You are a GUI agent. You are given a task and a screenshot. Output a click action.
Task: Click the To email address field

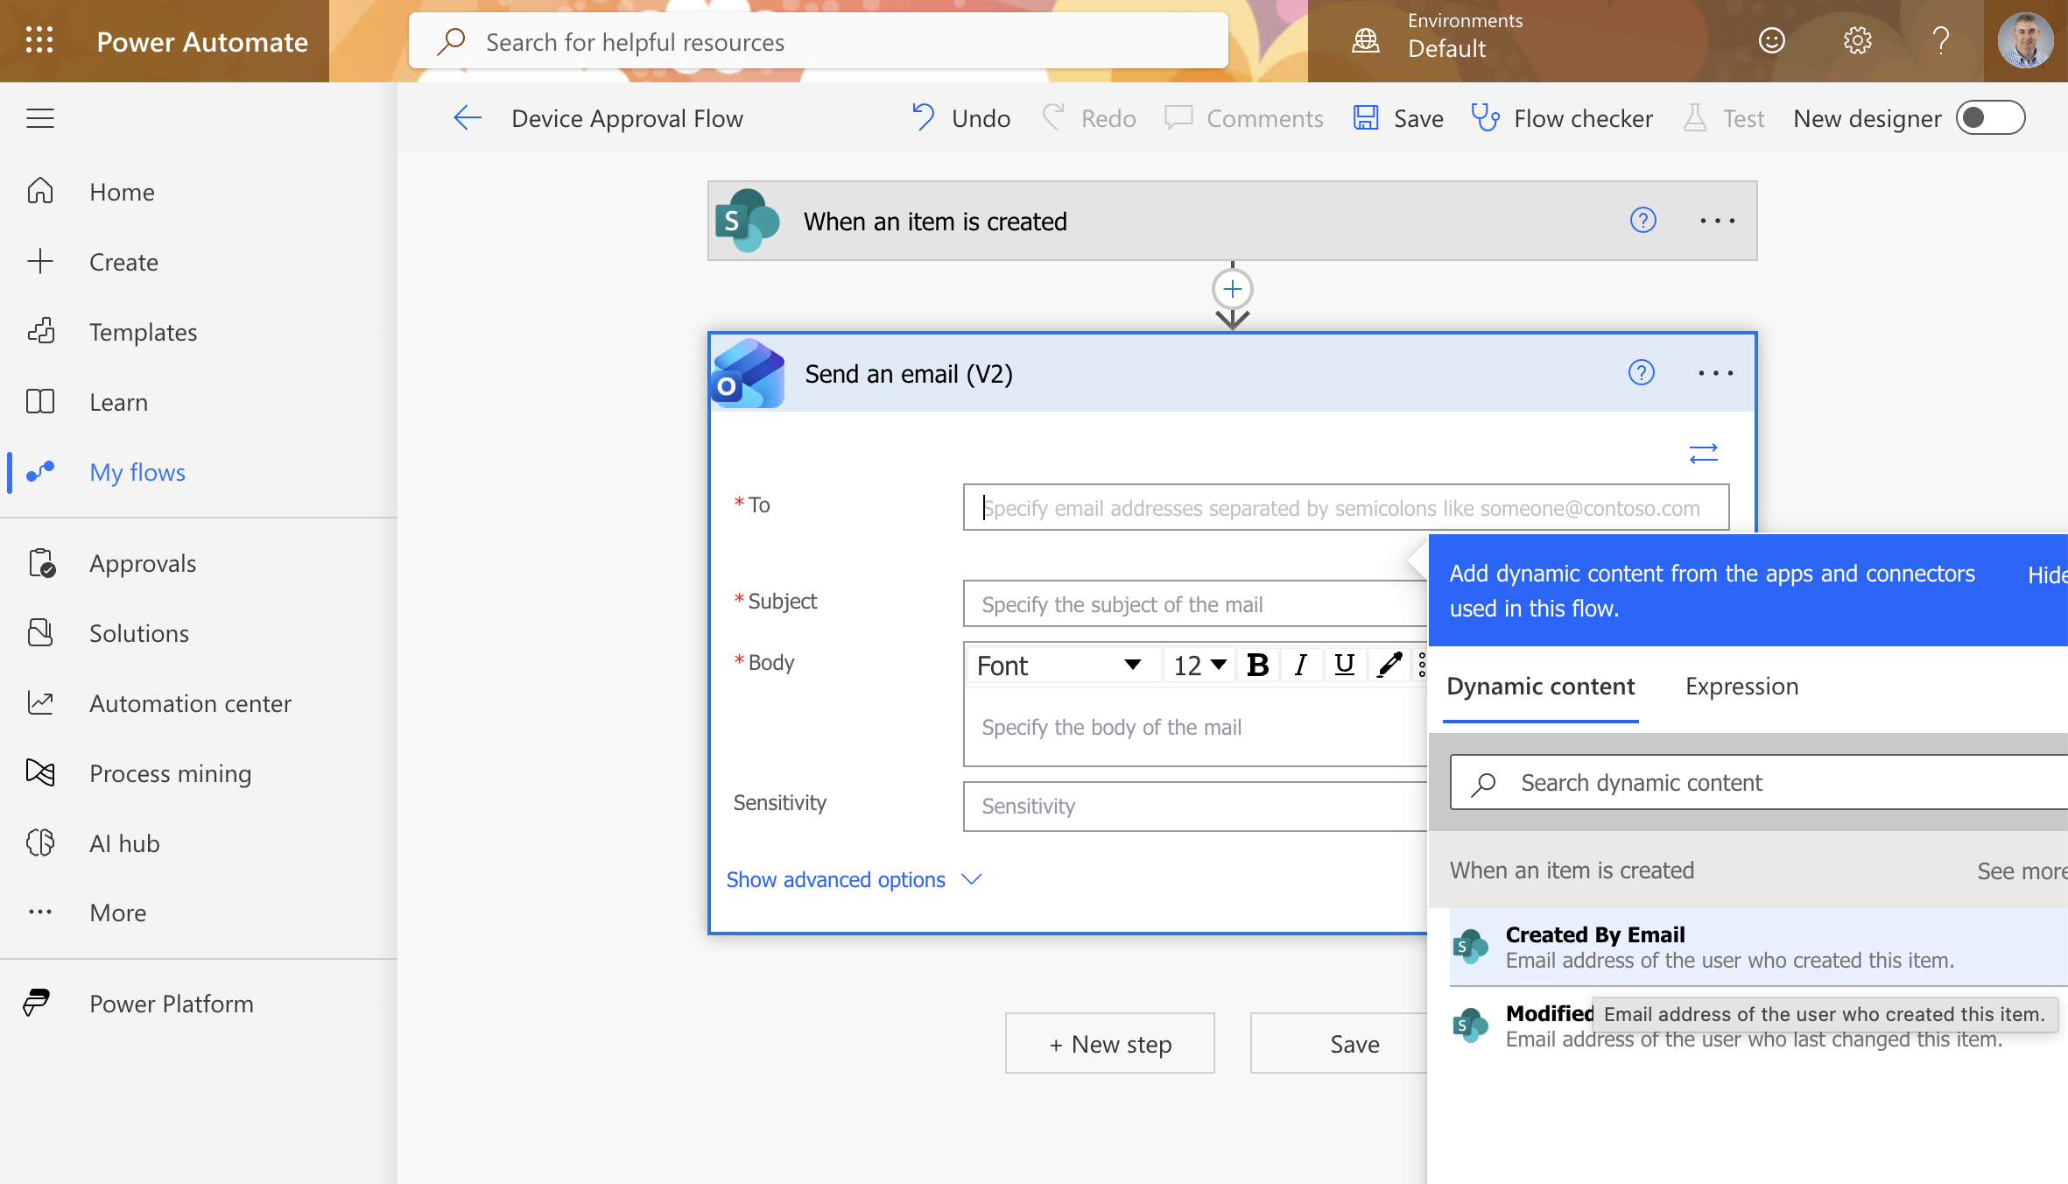pos(1346,507)
